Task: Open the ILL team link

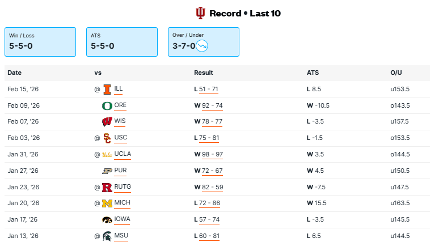Action: 119,89
